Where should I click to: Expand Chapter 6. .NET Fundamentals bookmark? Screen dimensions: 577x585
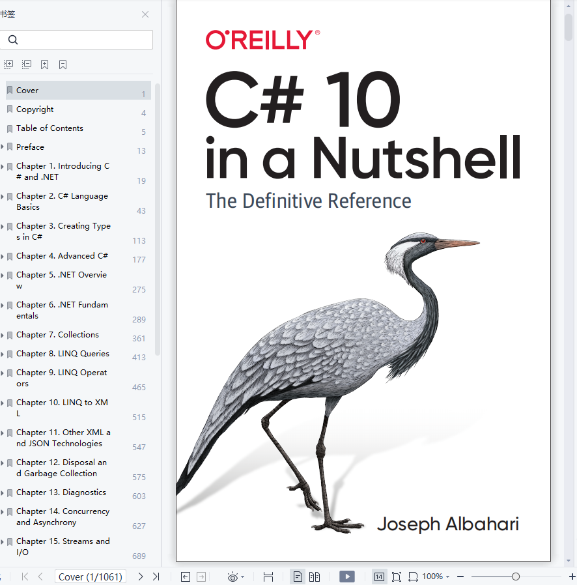2,305
